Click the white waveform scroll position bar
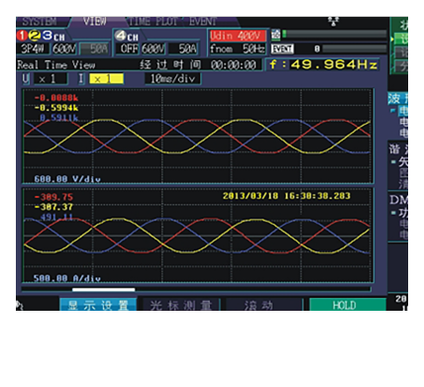 point(103,290)
